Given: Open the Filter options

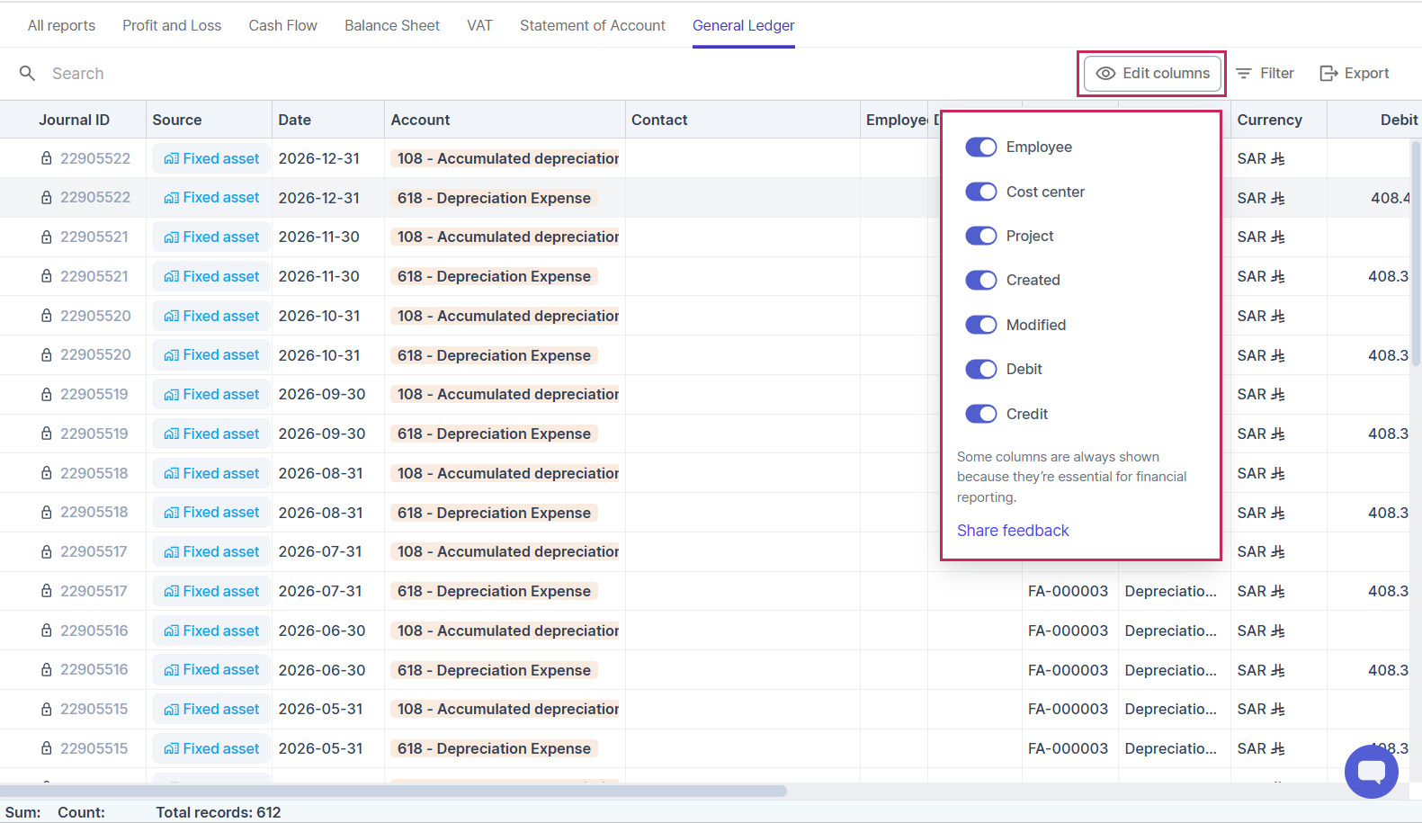Looking at the screenshot, I should pos(1265,74).
